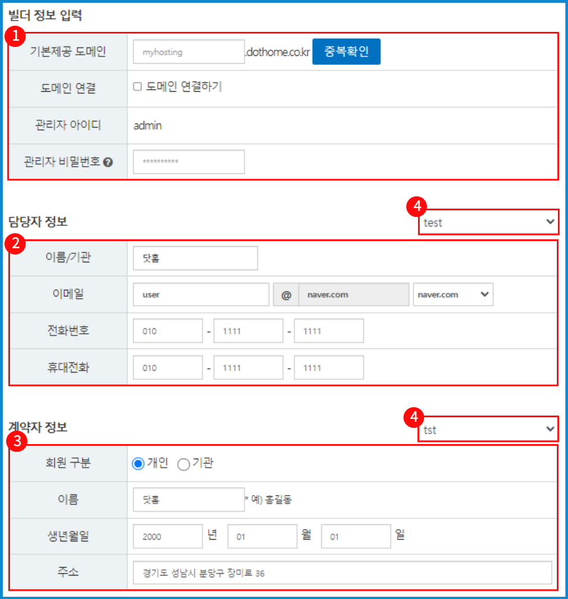The image size is (568, 599).
Task: Open the naver.com email domain dropdown
Action: coord(453,295)
